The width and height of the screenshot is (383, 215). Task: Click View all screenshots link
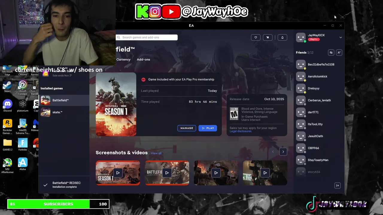tap(156, 153)
